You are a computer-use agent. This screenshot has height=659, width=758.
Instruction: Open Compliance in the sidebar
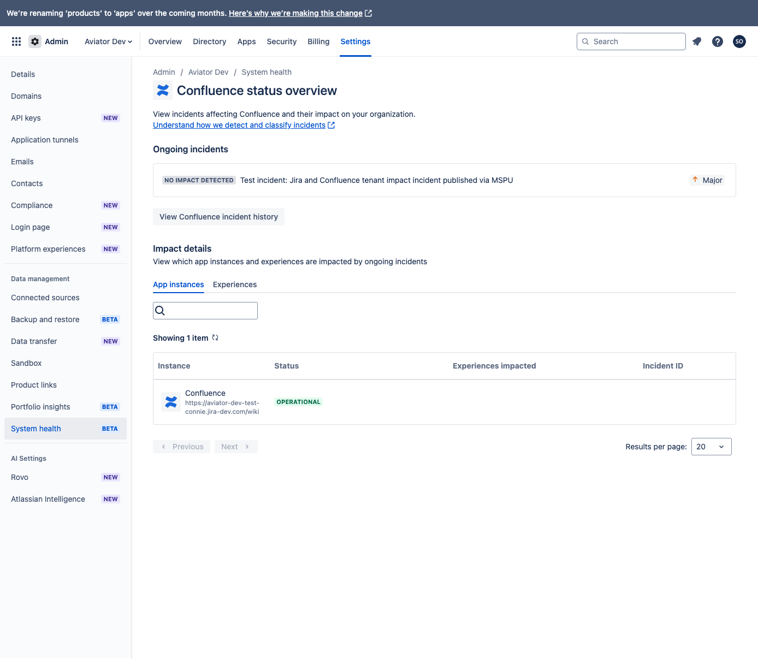tap(66, 205)
